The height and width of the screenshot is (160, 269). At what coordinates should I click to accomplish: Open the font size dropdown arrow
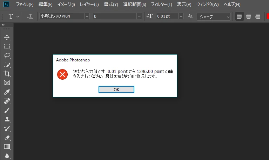tap(181, 16)
